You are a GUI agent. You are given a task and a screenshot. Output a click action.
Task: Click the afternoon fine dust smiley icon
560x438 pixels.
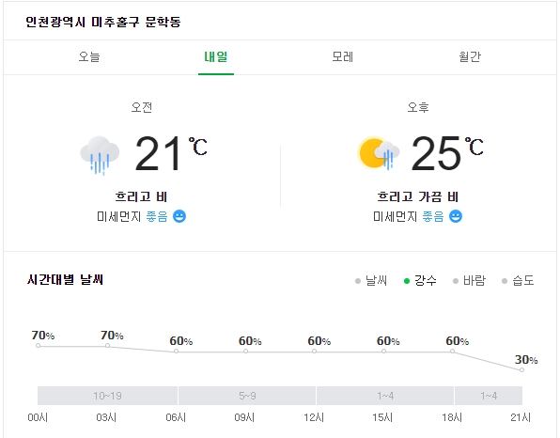[x=456, y=216]
